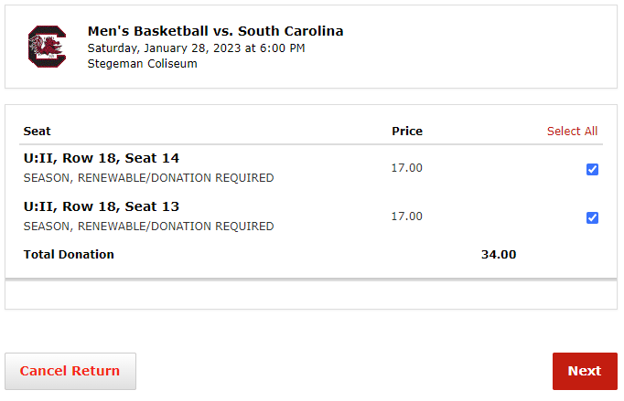Screen dimensions: 624x401
Task: Click the Men's Basketball vs. South Carolina title
Action: [x=215, y=31]
